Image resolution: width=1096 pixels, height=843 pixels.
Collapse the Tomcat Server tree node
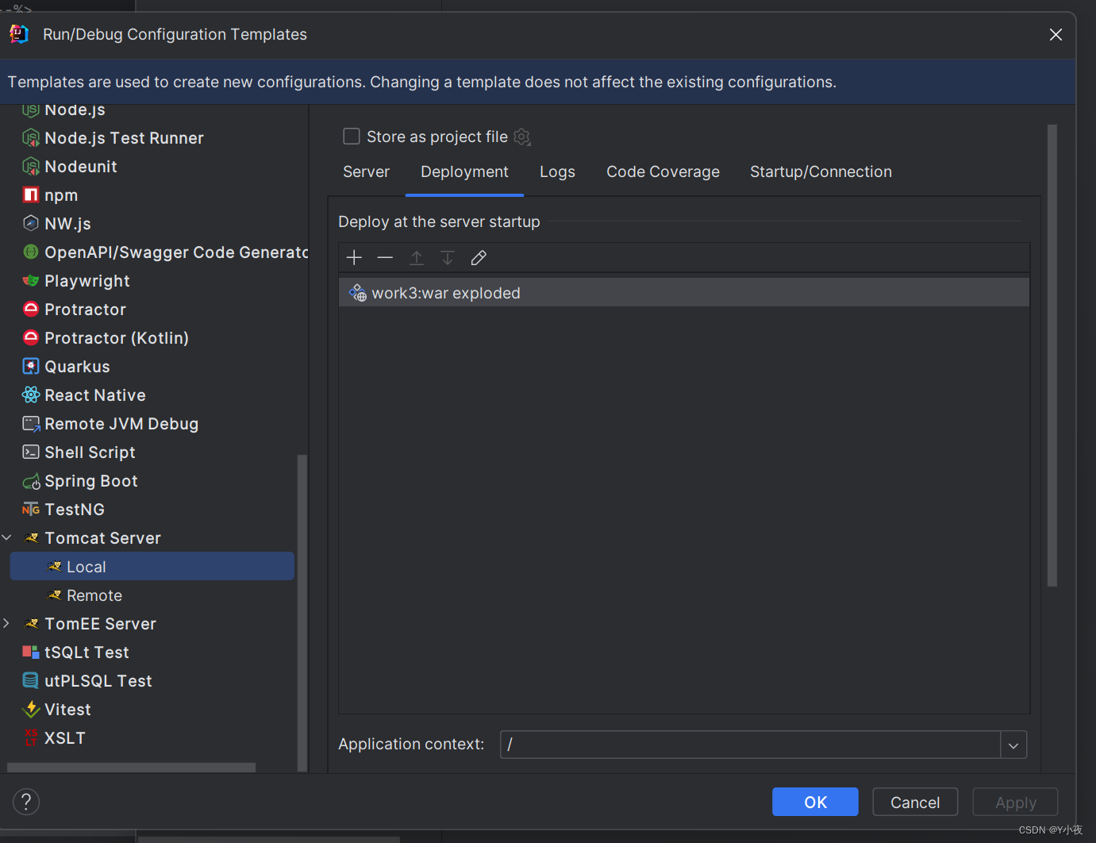click(7, 537)
